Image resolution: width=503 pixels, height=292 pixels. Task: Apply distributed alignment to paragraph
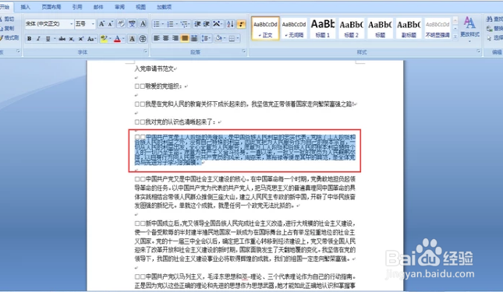[194, 38]
